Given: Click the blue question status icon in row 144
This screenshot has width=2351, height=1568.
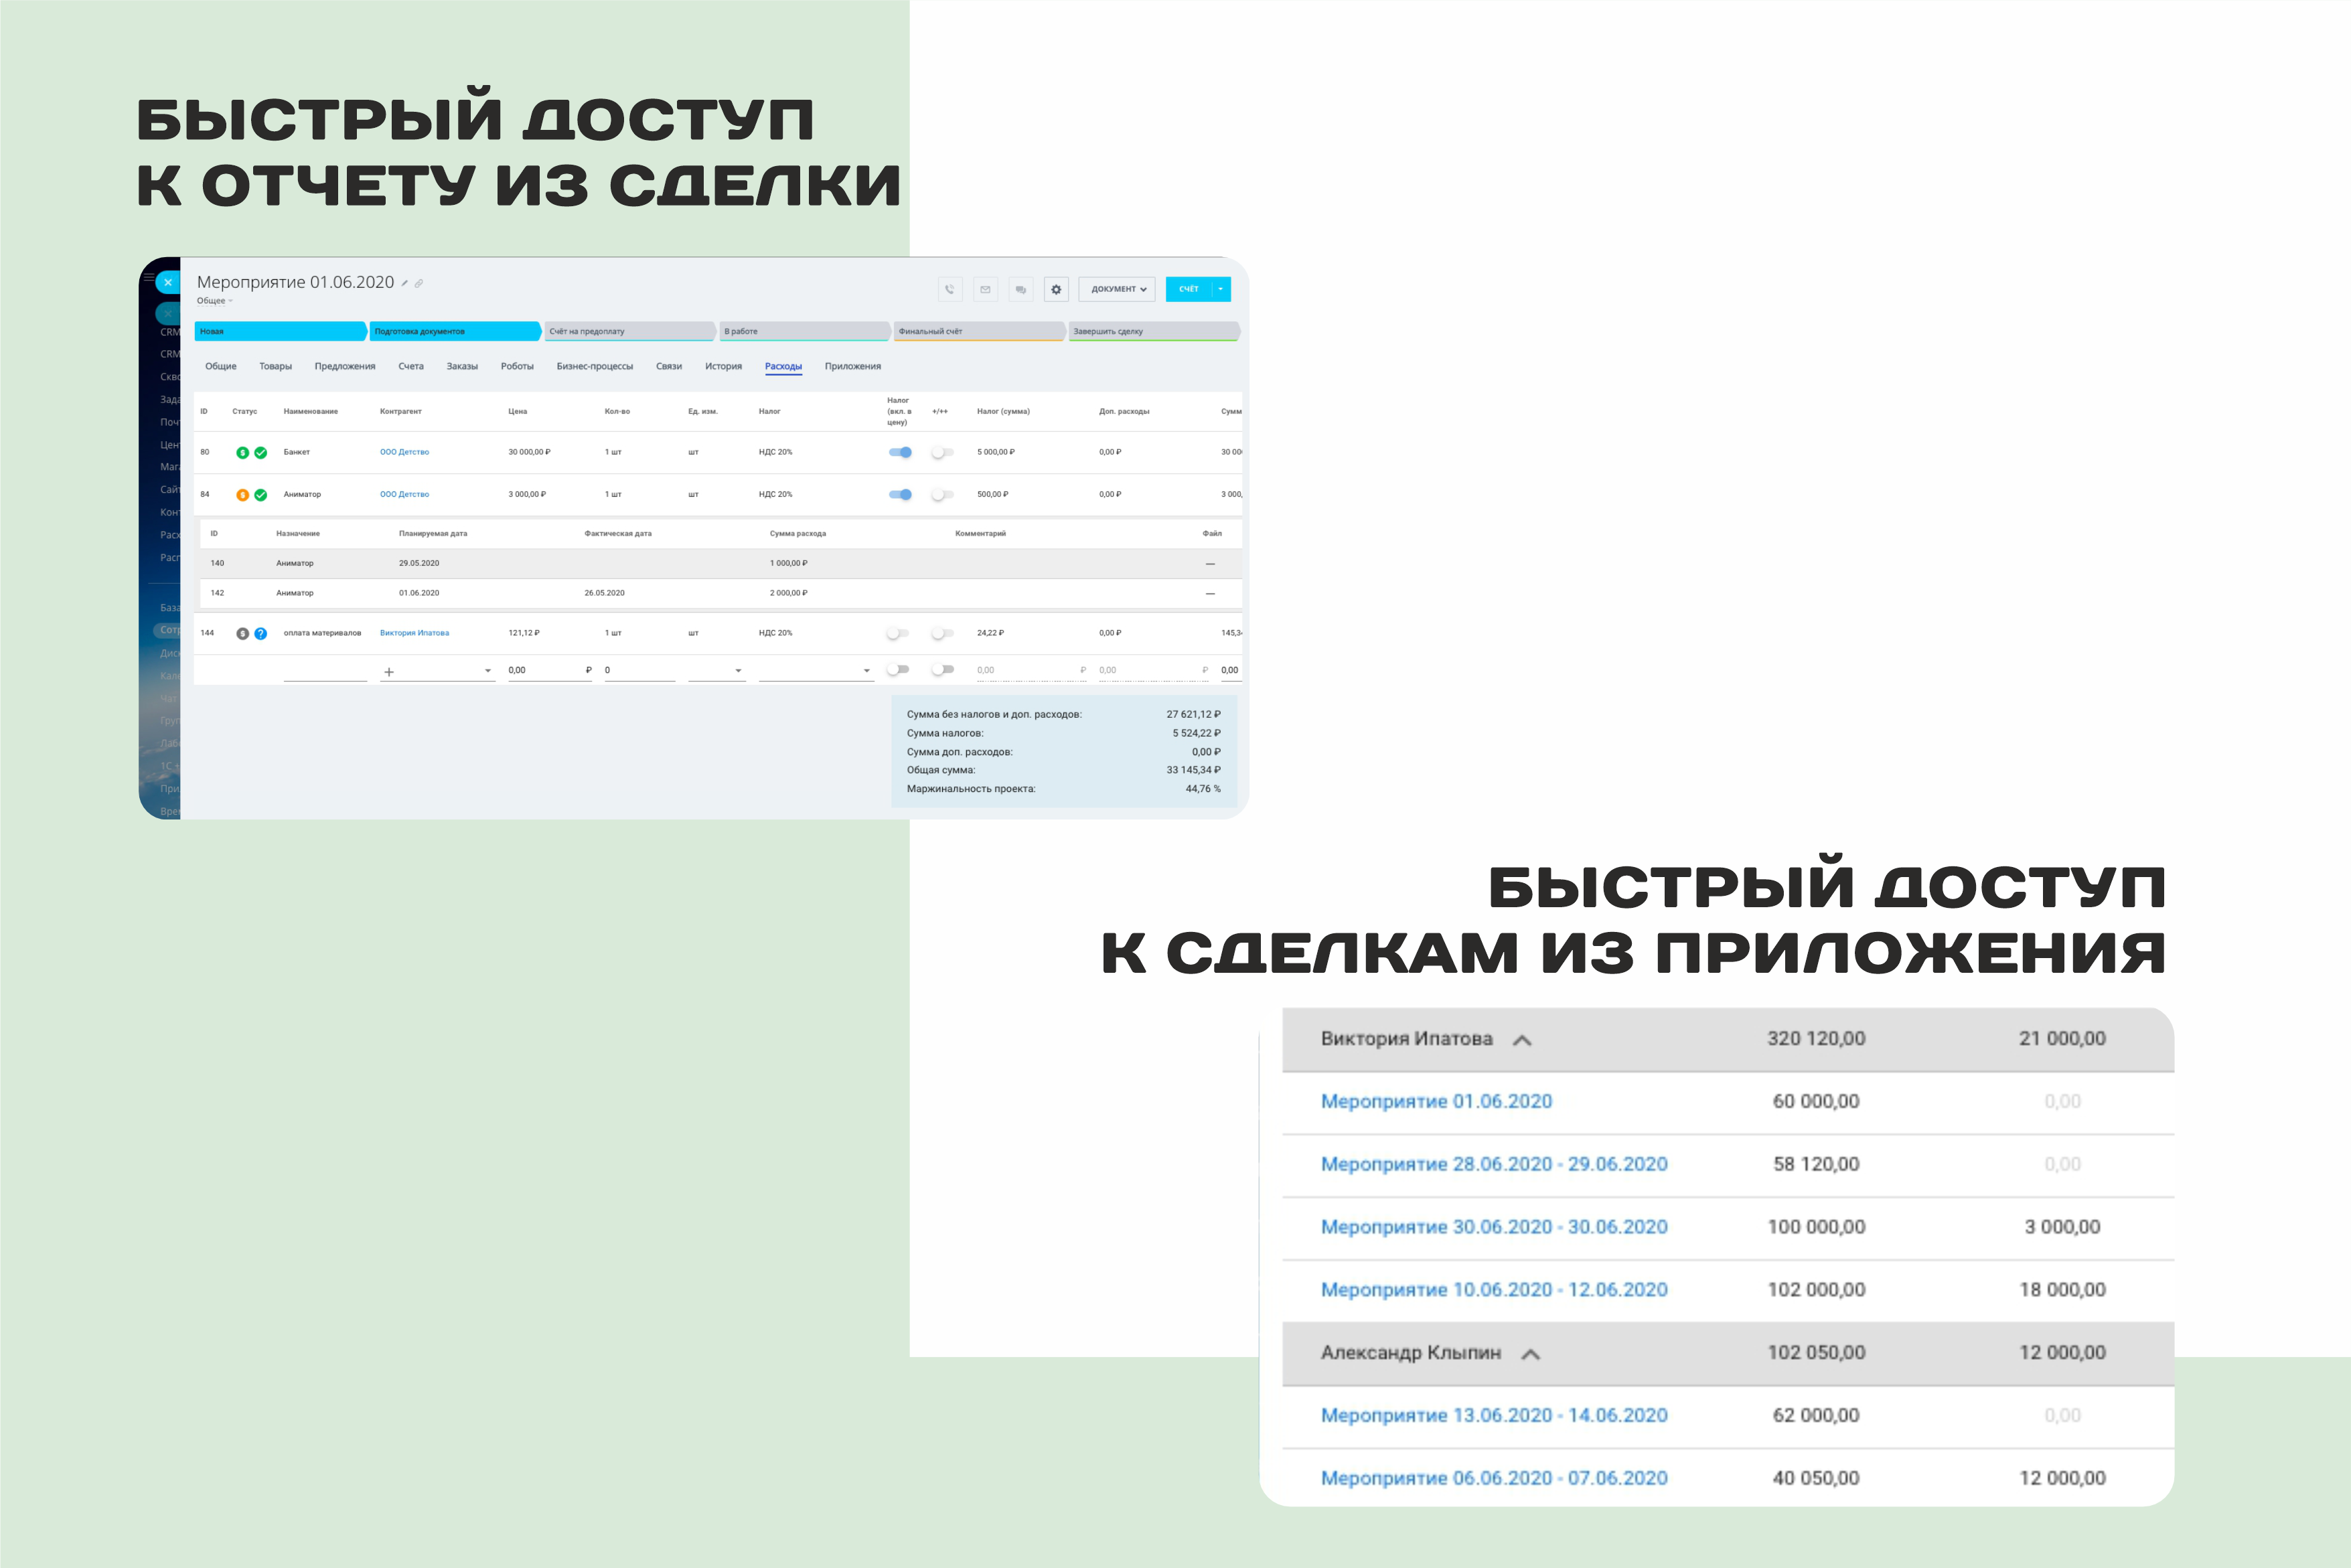Looking at the screenshot, I should click(261, 634).
